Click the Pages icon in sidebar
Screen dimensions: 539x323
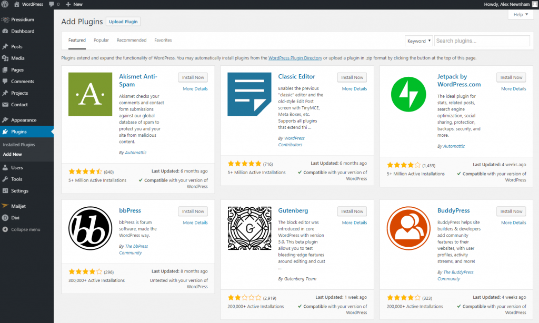coord(5,70)
